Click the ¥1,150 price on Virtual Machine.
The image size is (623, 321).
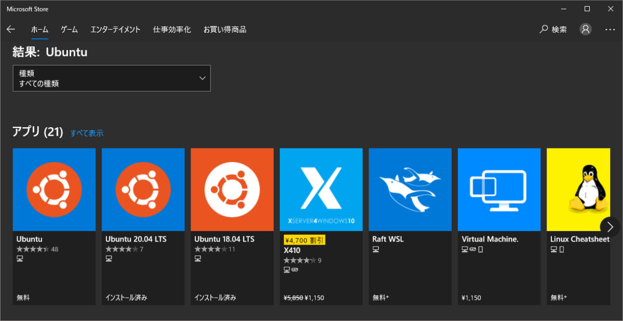(471, 298)
